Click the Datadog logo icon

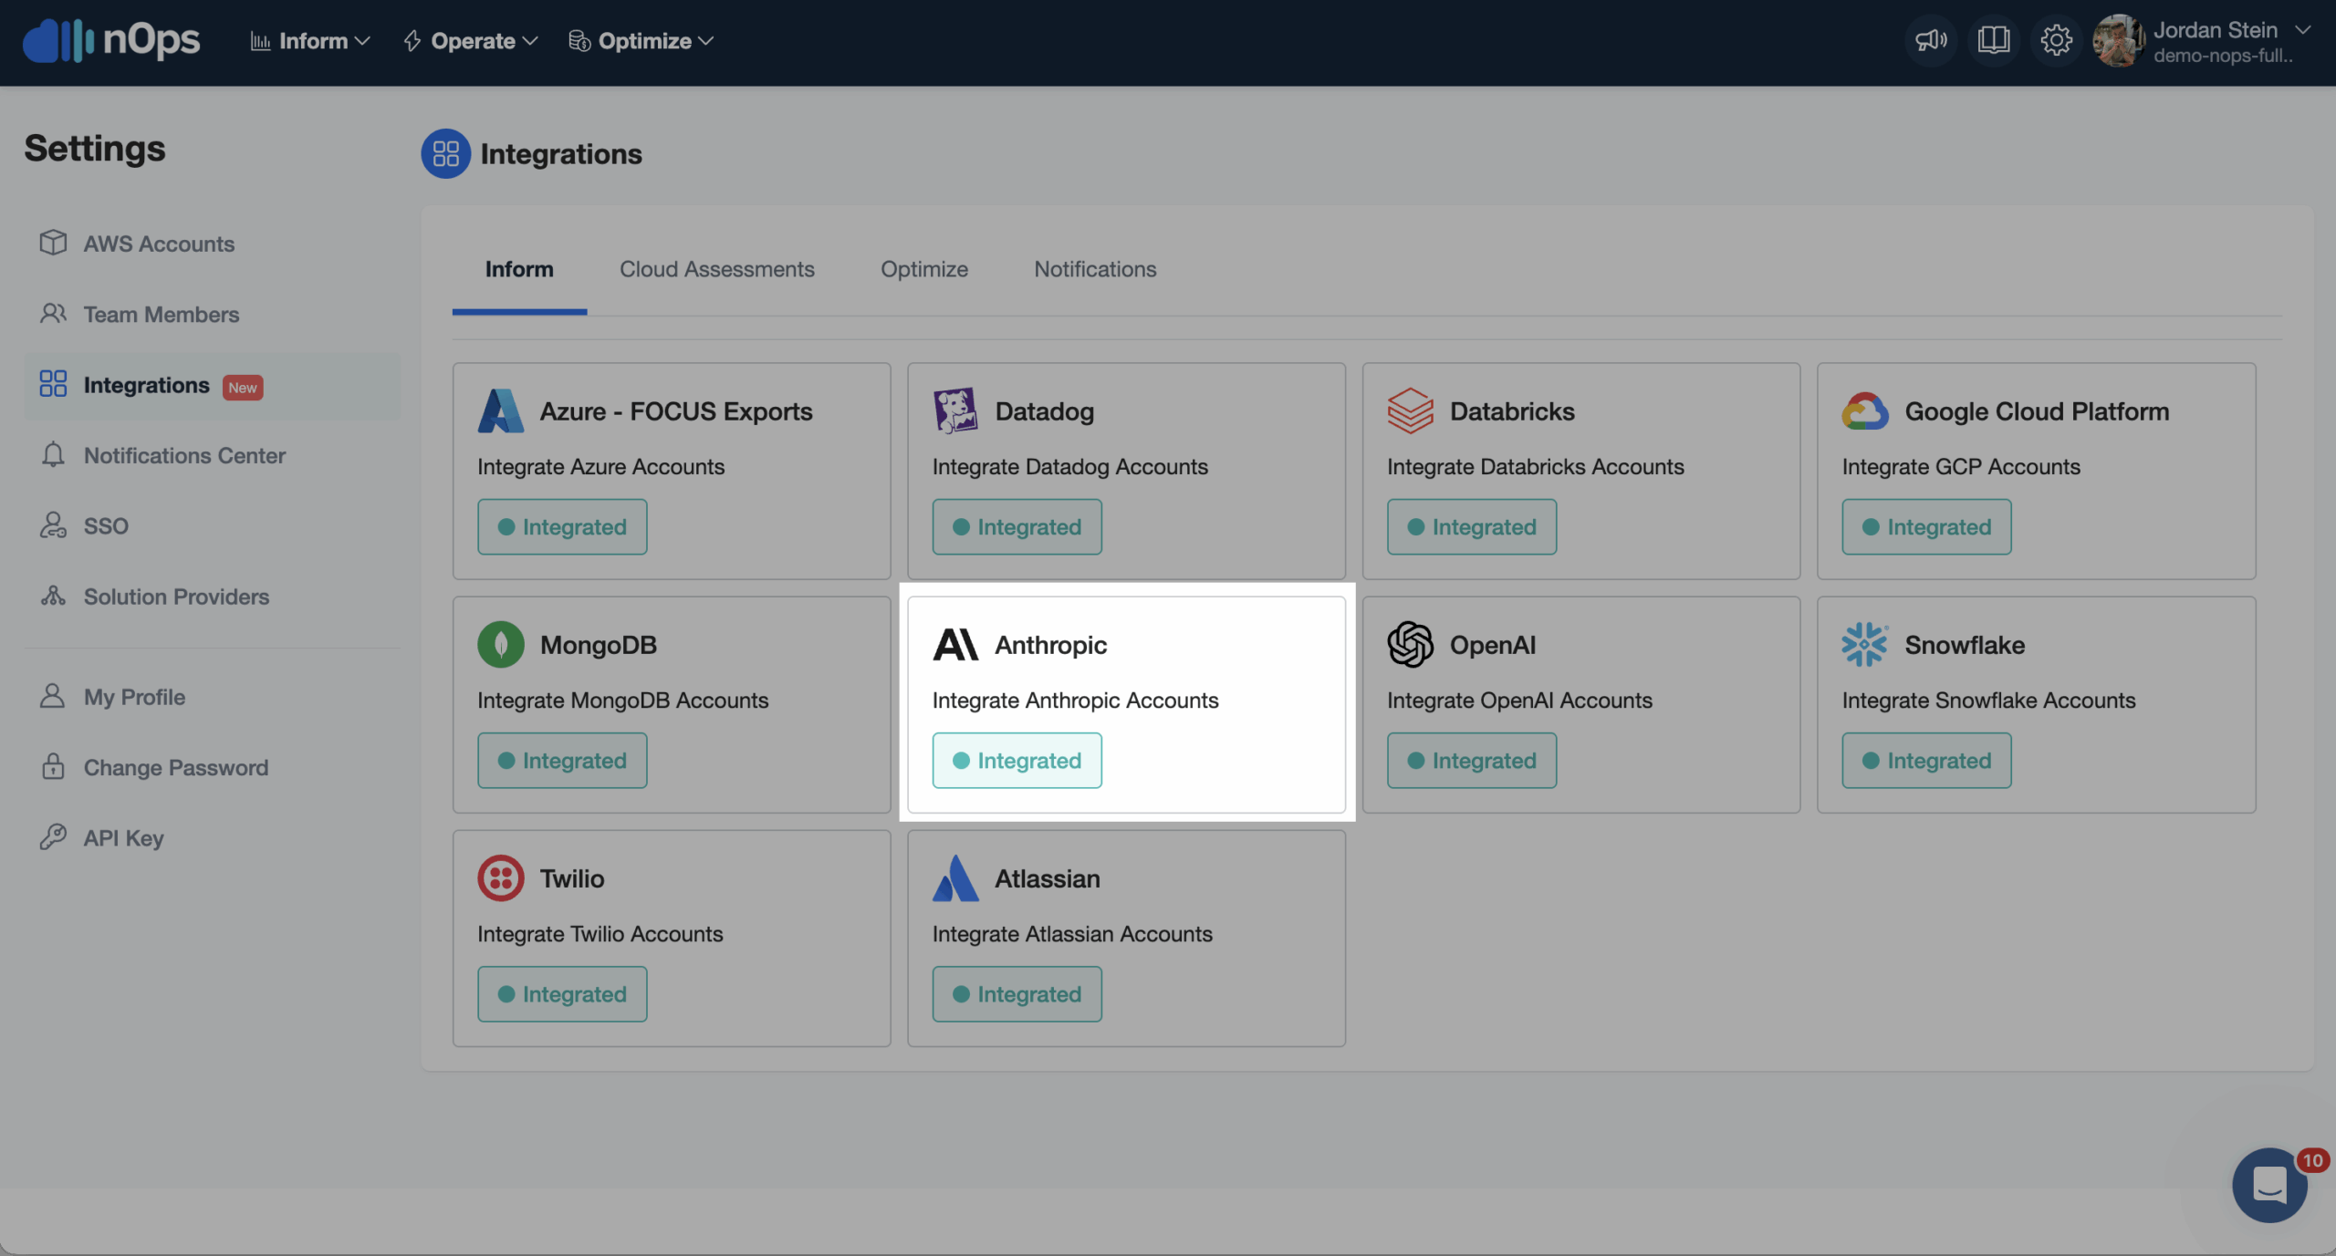pyautogui.click(x=955, y=410)
